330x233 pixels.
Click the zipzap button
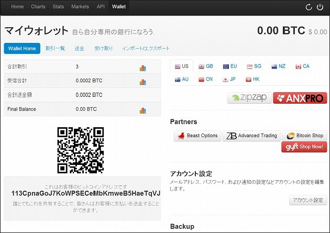[249, 97]
